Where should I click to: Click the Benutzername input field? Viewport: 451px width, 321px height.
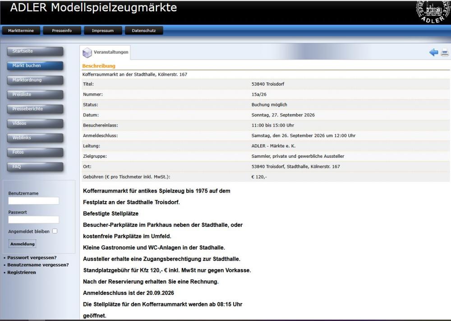point(34,201)
